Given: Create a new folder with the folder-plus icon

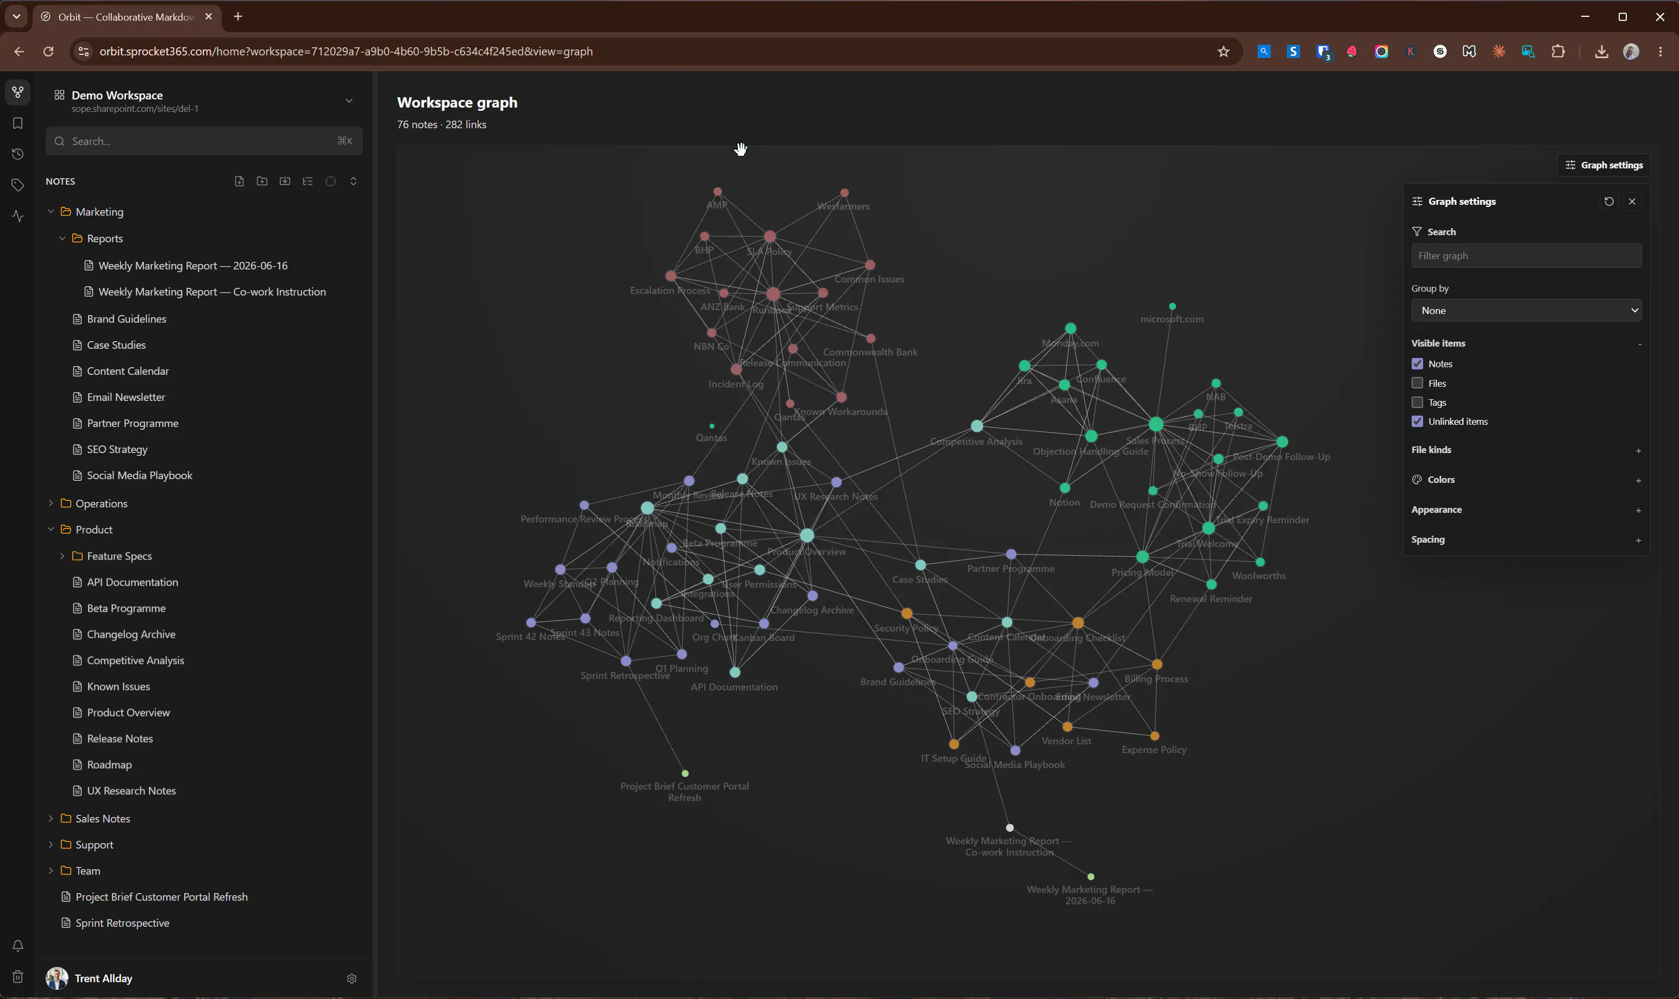Looking at the screenshot, I should click(262, 181).
